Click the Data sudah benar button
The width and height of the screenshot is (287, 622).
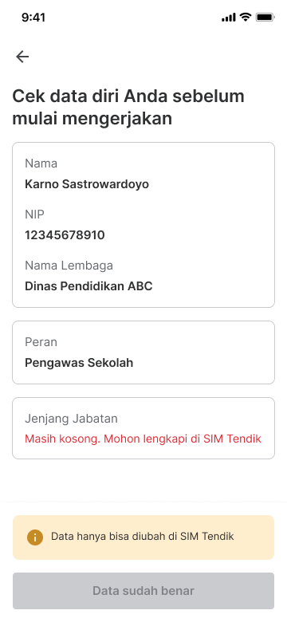[x=143, y=591]
